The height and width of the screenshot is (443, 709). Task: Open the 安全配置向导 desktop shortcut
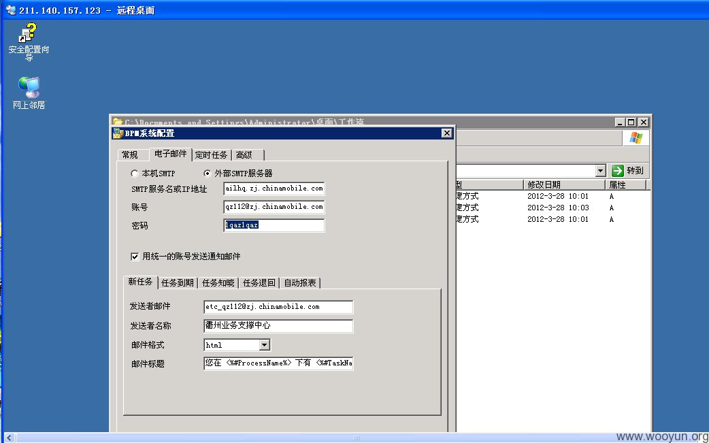pyautogui.click(x=29, y=42)
